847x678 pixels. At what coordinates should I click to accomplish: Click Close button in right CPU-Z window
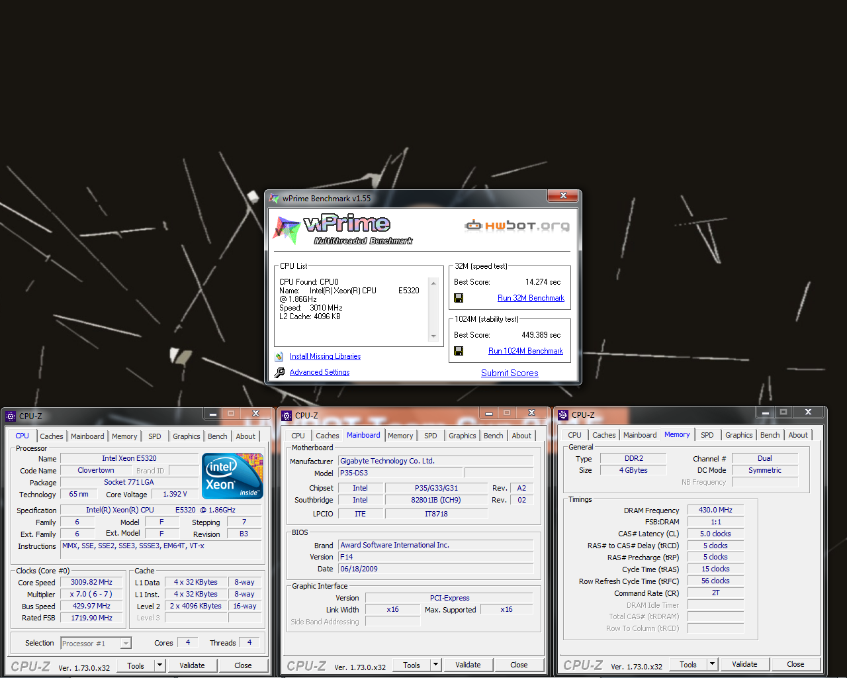(x=795, y=664)
